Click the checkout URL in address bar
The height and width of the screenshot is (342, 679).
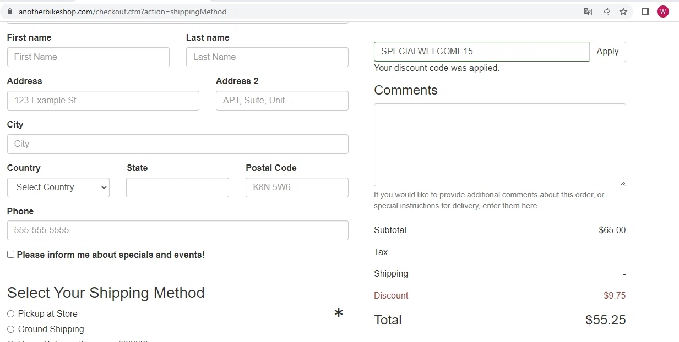tap(122, 12)
